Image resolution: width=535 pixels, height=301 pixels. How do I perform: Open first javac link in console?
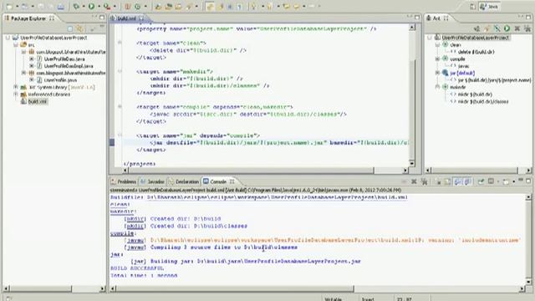[135, 240]
